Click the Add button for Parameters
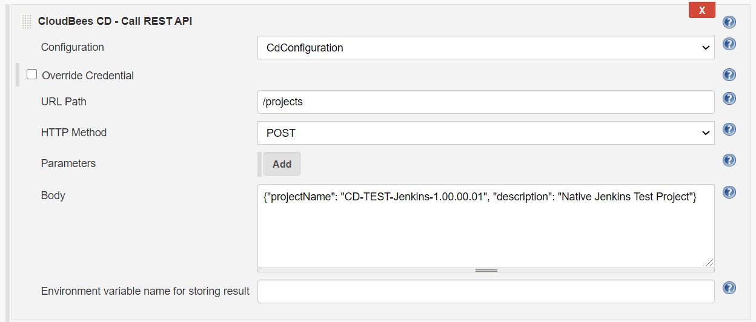 (282, 164)
